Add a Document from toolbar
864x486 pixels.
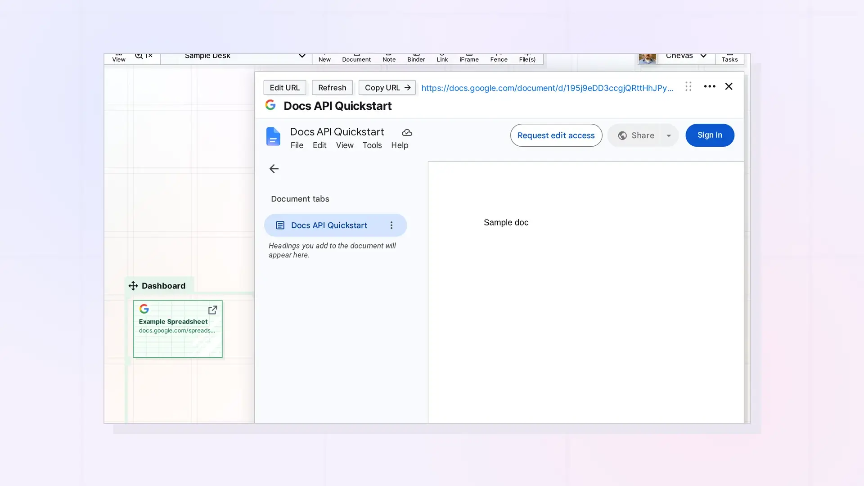(x=356, y=58)
